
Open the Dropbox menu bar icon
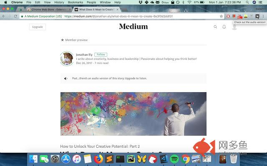(x=141, y=2)
